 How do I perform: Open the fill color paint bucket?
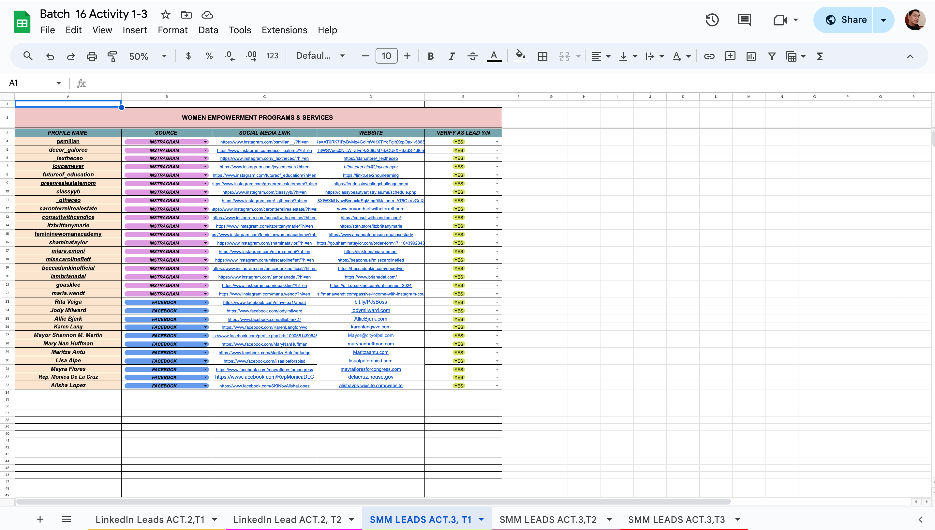tap(520, 55)
